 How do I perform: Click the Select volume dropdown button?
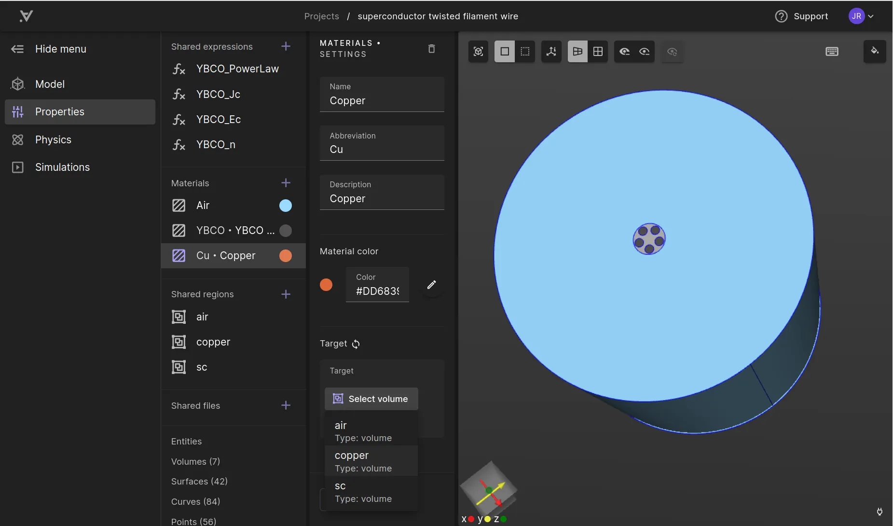(371, 399)
